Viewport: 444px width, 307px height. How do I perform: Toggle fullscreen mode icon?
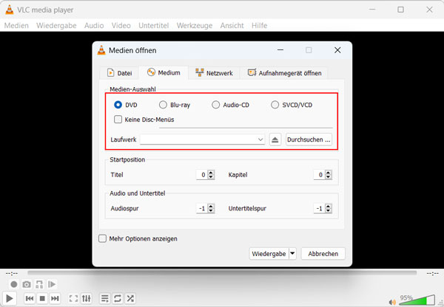(x=73, y=298)
